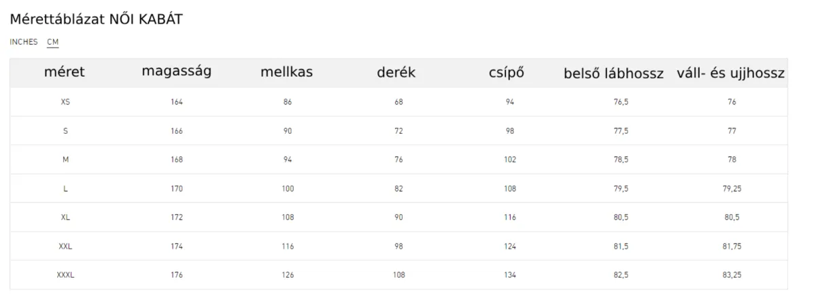The width and height of the screenshot is (816, 301).
Task: Select the XXL size row label
Action: coord(65,247)
